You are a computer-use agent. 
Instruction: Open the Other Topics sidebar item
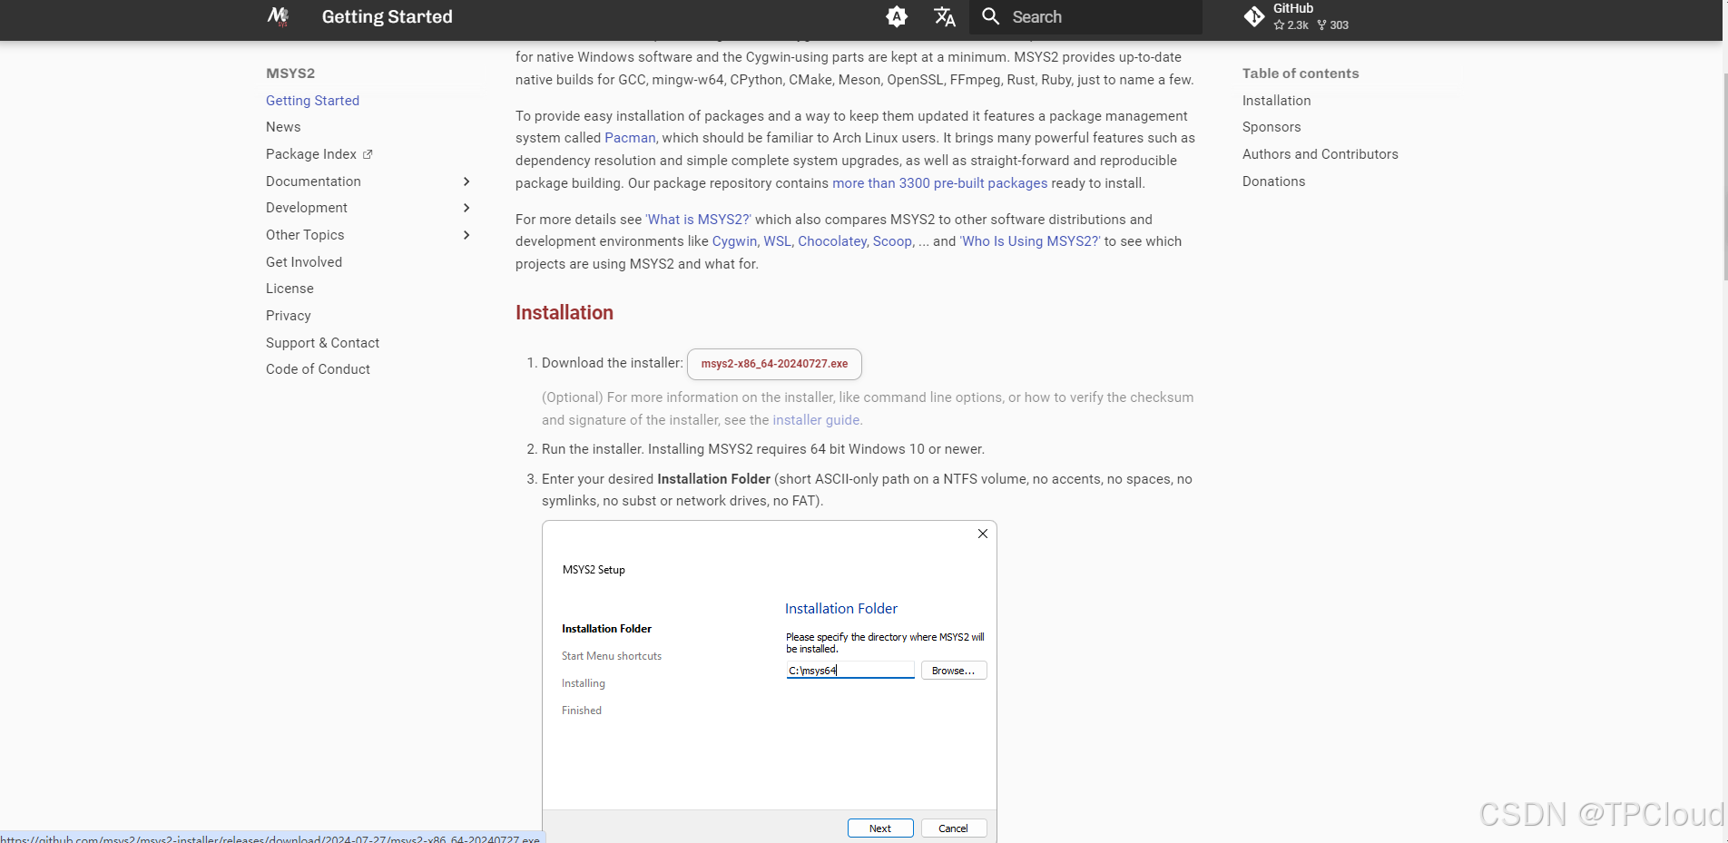click(x=305, y=235)
